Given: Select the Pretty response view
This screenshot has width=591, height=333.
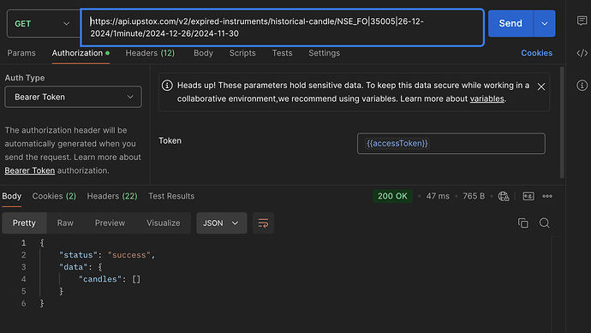Looking at the screenshot, I should coord(24,223).
